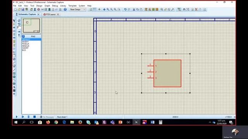This screenshot has height=139, width=248.
Task: Open the Base Design variant dropdown
Action: tap(78, 9)
